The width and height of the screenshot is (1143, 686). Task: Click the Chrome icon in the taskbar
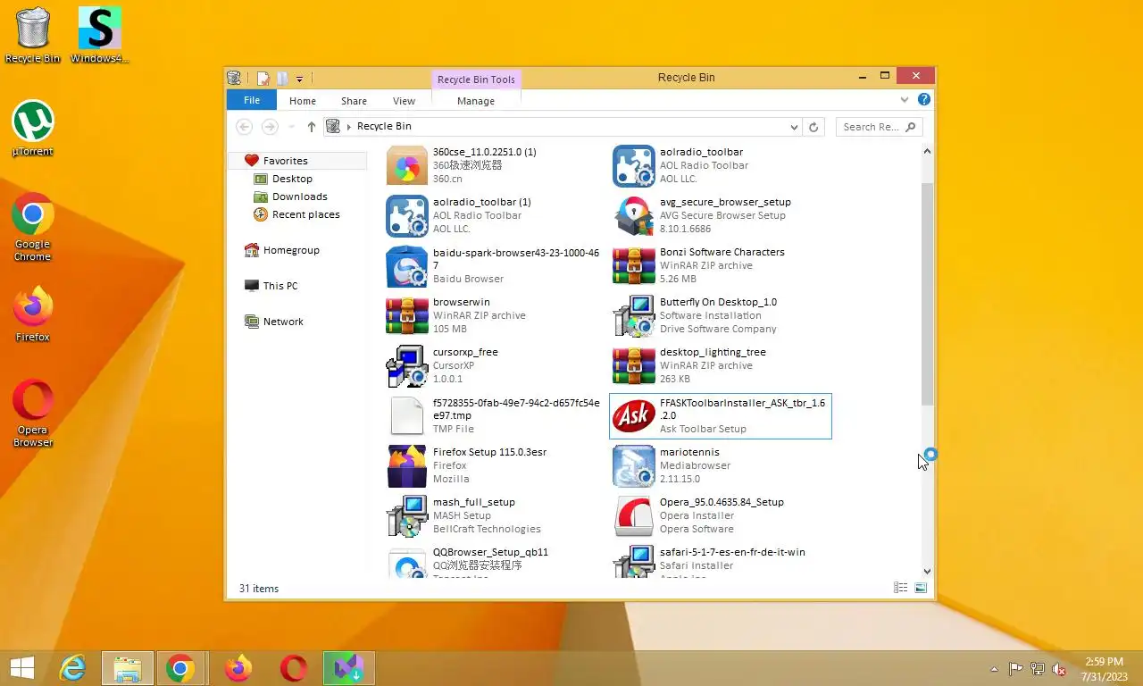[x=180, y=668]
